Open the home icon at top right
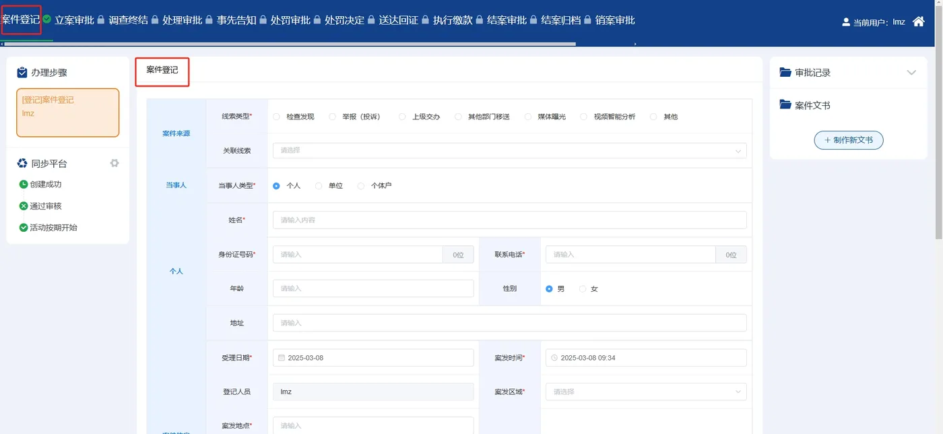 point(918,21)
